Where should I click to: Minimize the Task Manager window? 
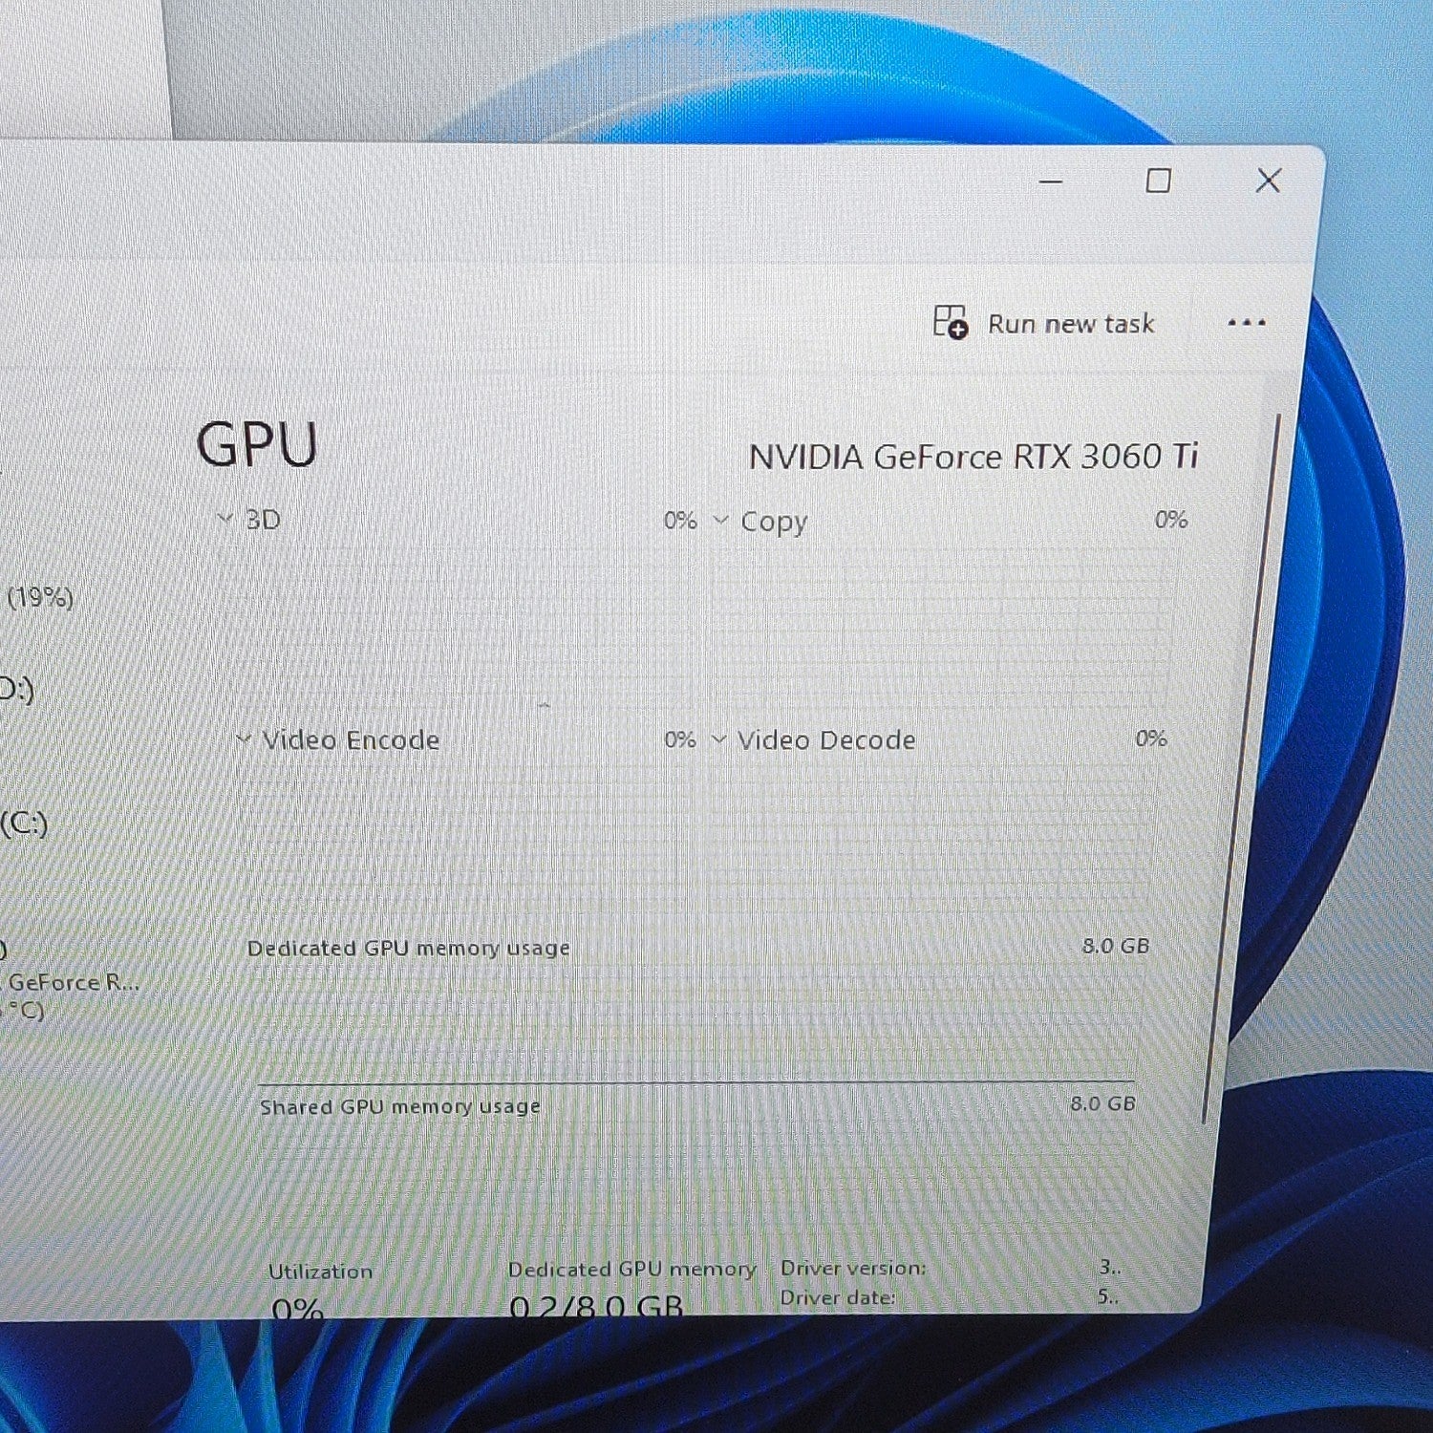coord(1051,181)
